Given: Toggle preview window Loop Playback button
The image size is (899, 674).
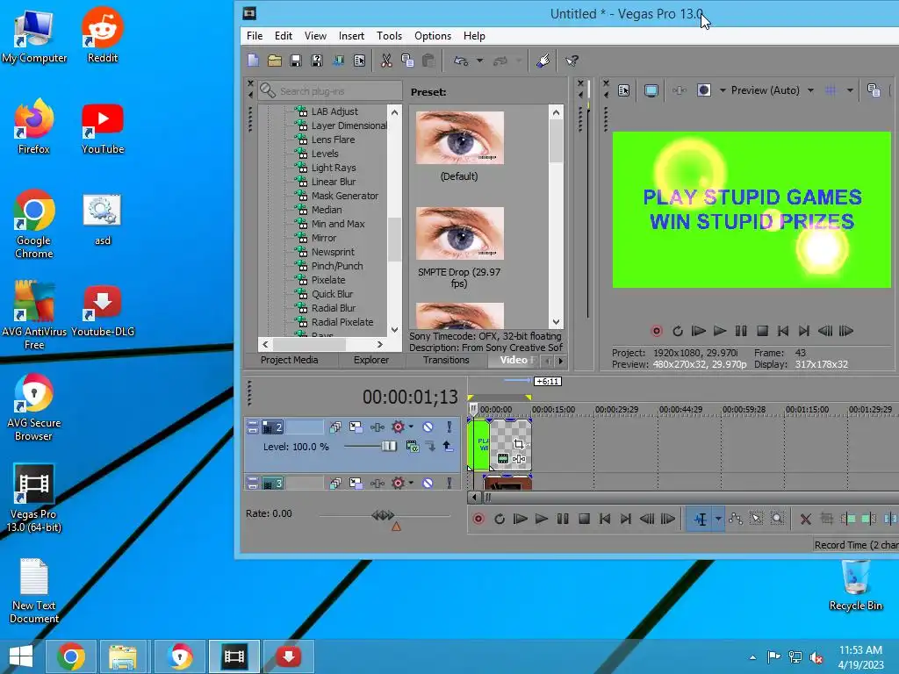Looking at the screenshot, I should pos(678,331).
